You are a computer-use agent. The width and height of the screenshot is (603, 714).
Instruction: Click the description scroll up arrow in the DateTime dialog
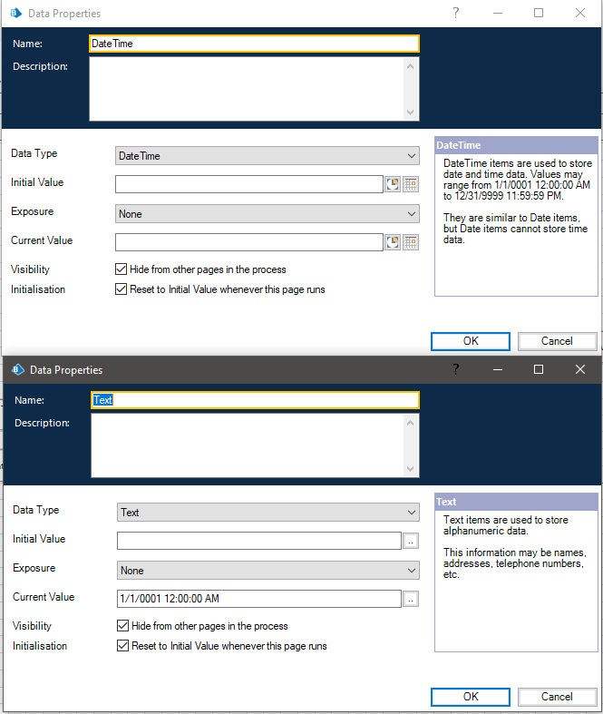click(x=411, y=66)
